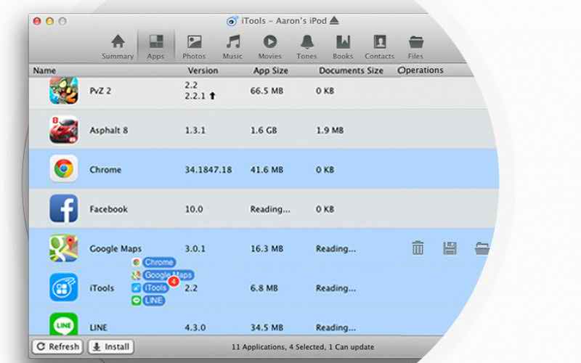Select the iTools row name
This screenshot has height=363, width=581.
click(102, 288)
